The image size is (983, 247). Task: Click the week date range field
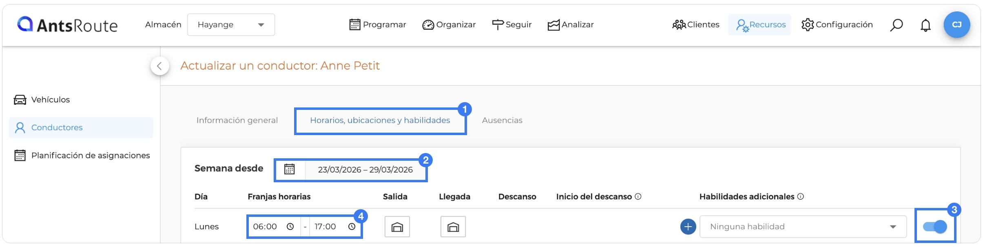pyautogui.click(x=365, y=170)
